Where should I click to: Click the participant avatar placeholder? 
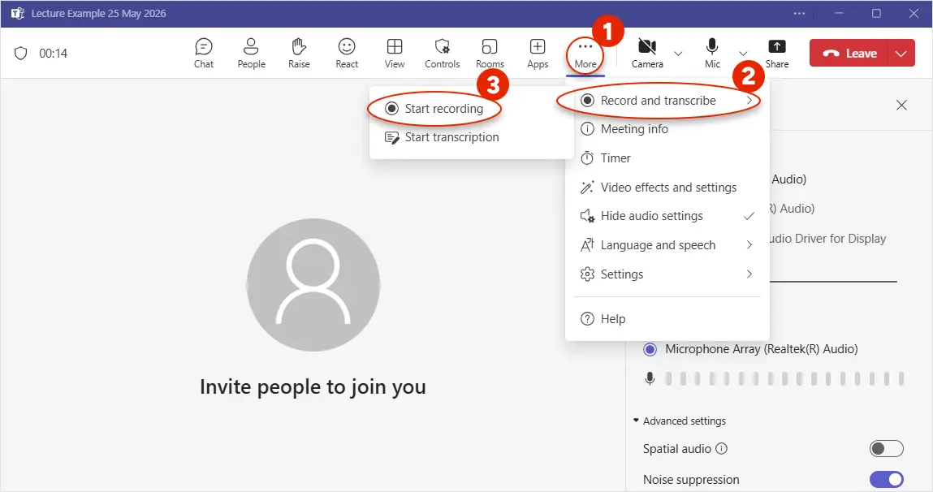313,284
